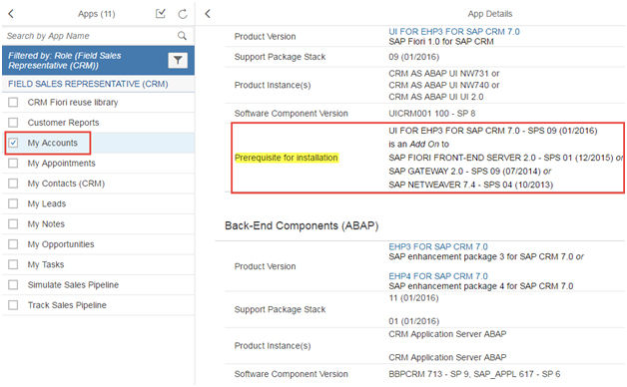Tick the My Tasks checkbox
Viewport: 627px width, 387px height.
13,264
